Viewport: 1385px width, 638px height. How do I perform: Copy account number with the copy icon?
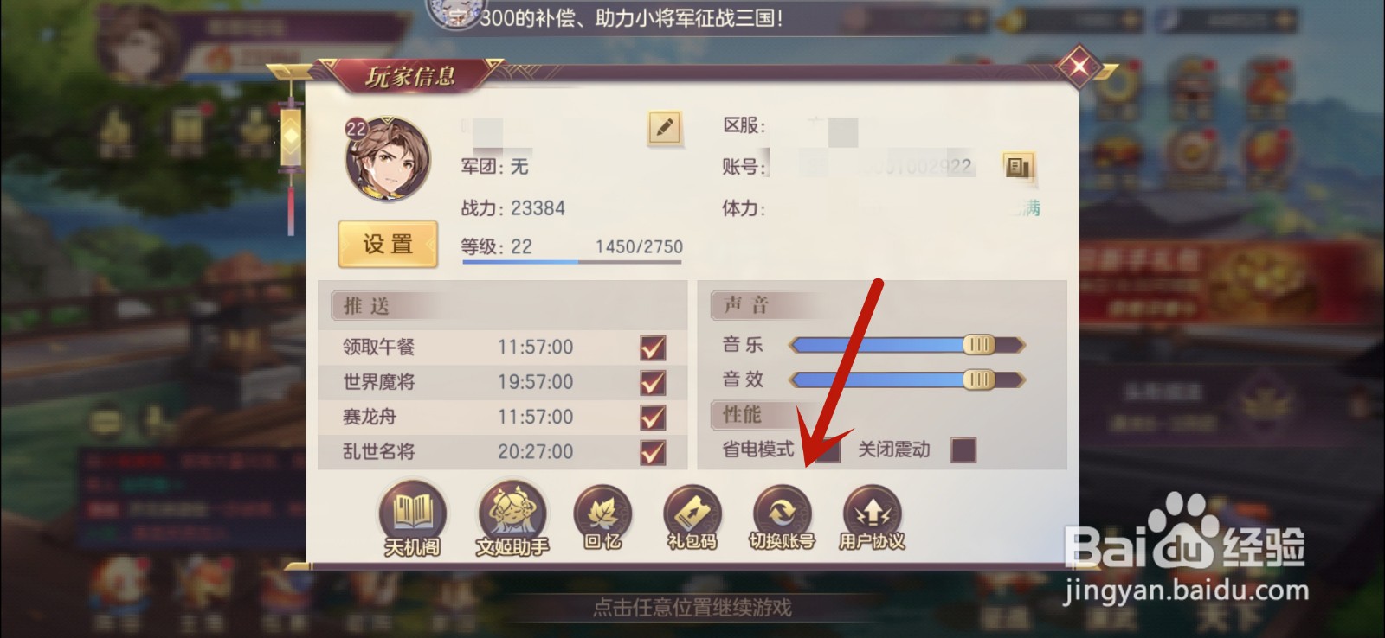point(1018,166)
